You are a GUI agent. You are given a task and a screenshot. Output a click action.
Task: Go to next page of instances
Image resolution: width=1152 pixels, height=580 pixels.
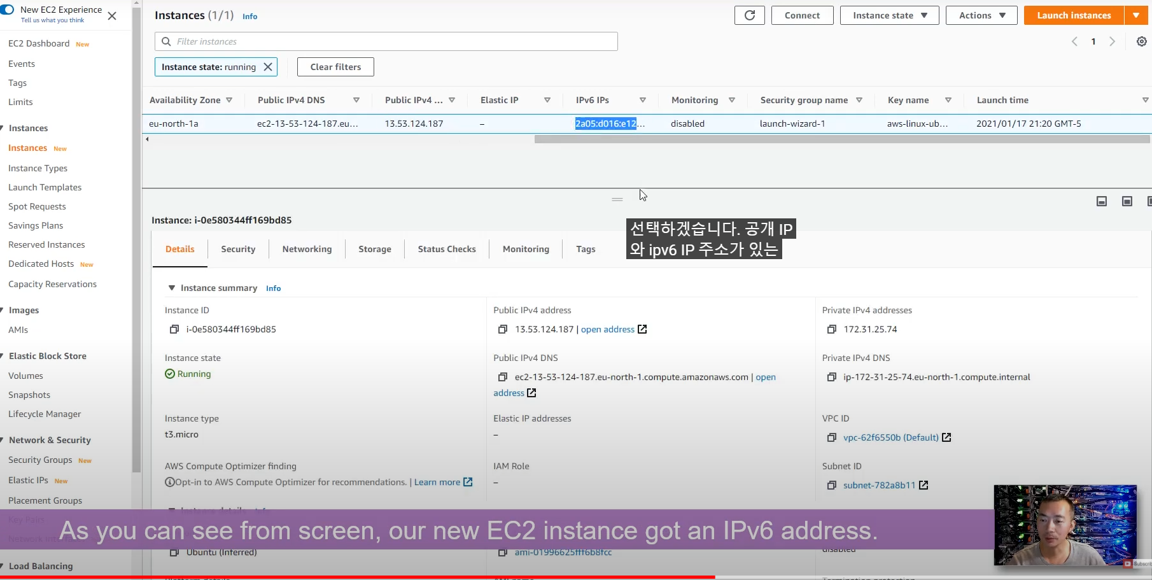(x=1112, y=41)
